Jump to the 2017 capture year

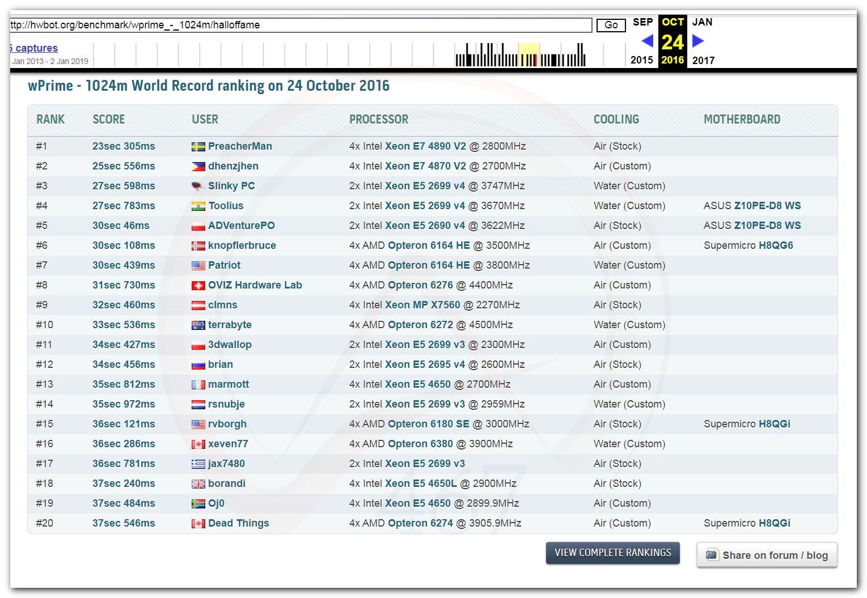click(x=703, y=60)
